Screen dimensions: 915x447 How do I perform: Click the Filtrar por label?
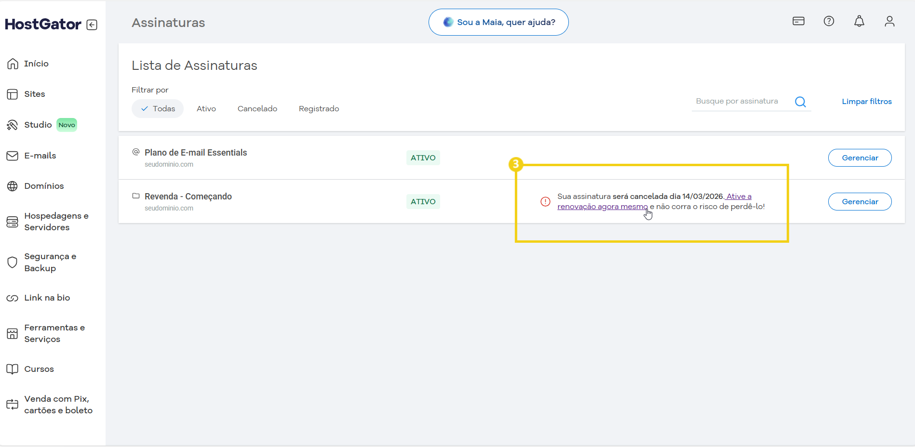click(150, 90)
